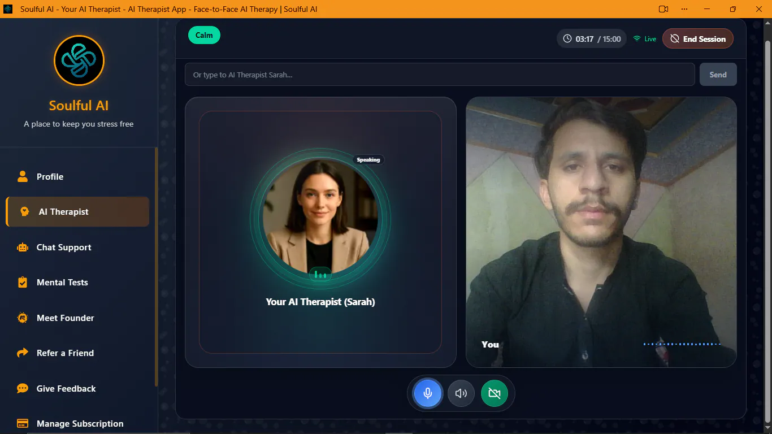Click Sarah's avatar portrait
This screenshot has height=434, width=772.
(x=320, y=218)
